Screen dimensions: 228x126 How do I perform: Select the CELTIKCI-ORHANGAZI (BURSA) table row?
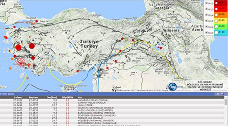click(x=112, y=108)
